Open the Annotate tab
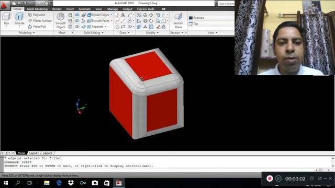The image size is (335, 188). 84,9
